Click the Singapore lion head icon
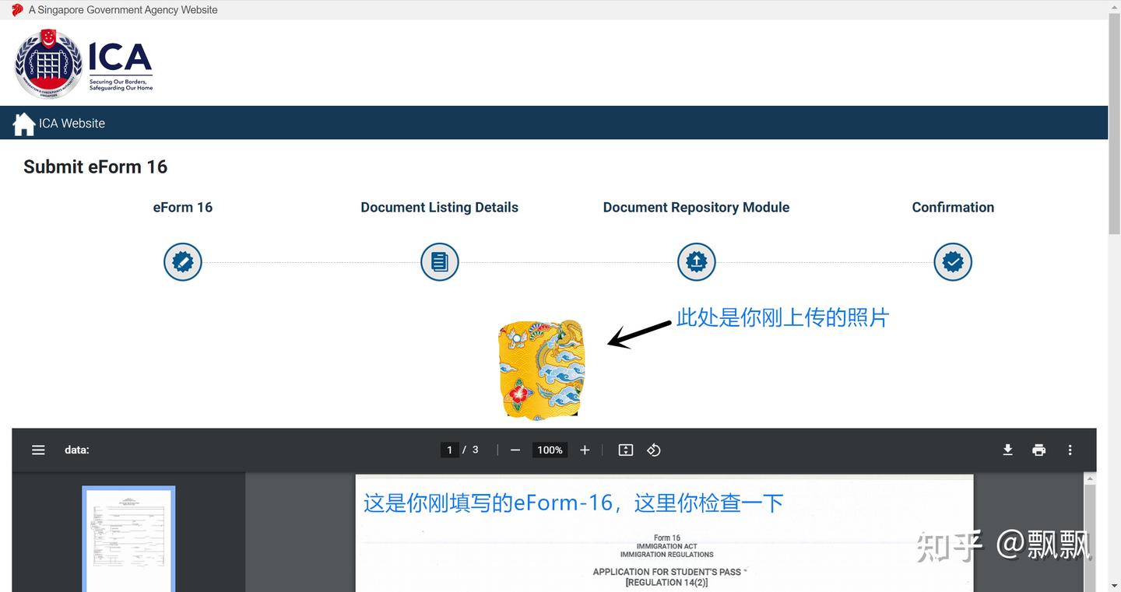Viewport: 1121px width, 592px height. point(17,9)
